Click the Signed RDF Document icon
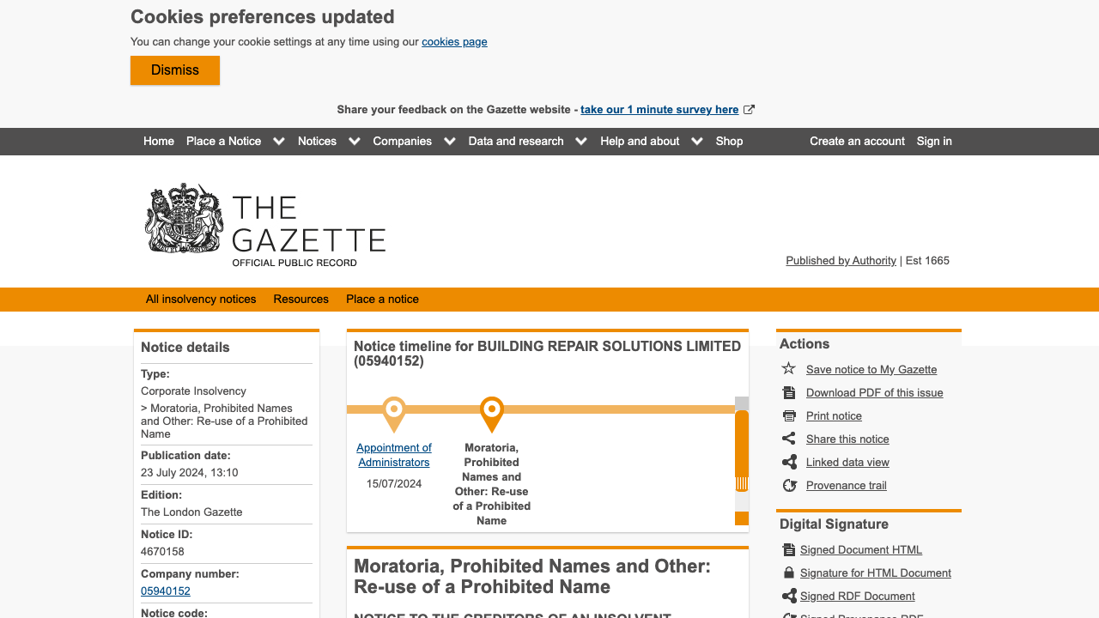Screen dimensions: 1099x618 (x=789, y=596)
